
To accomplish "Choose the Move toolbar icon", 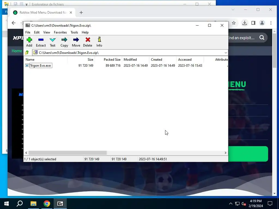I will tap(76, 42).
